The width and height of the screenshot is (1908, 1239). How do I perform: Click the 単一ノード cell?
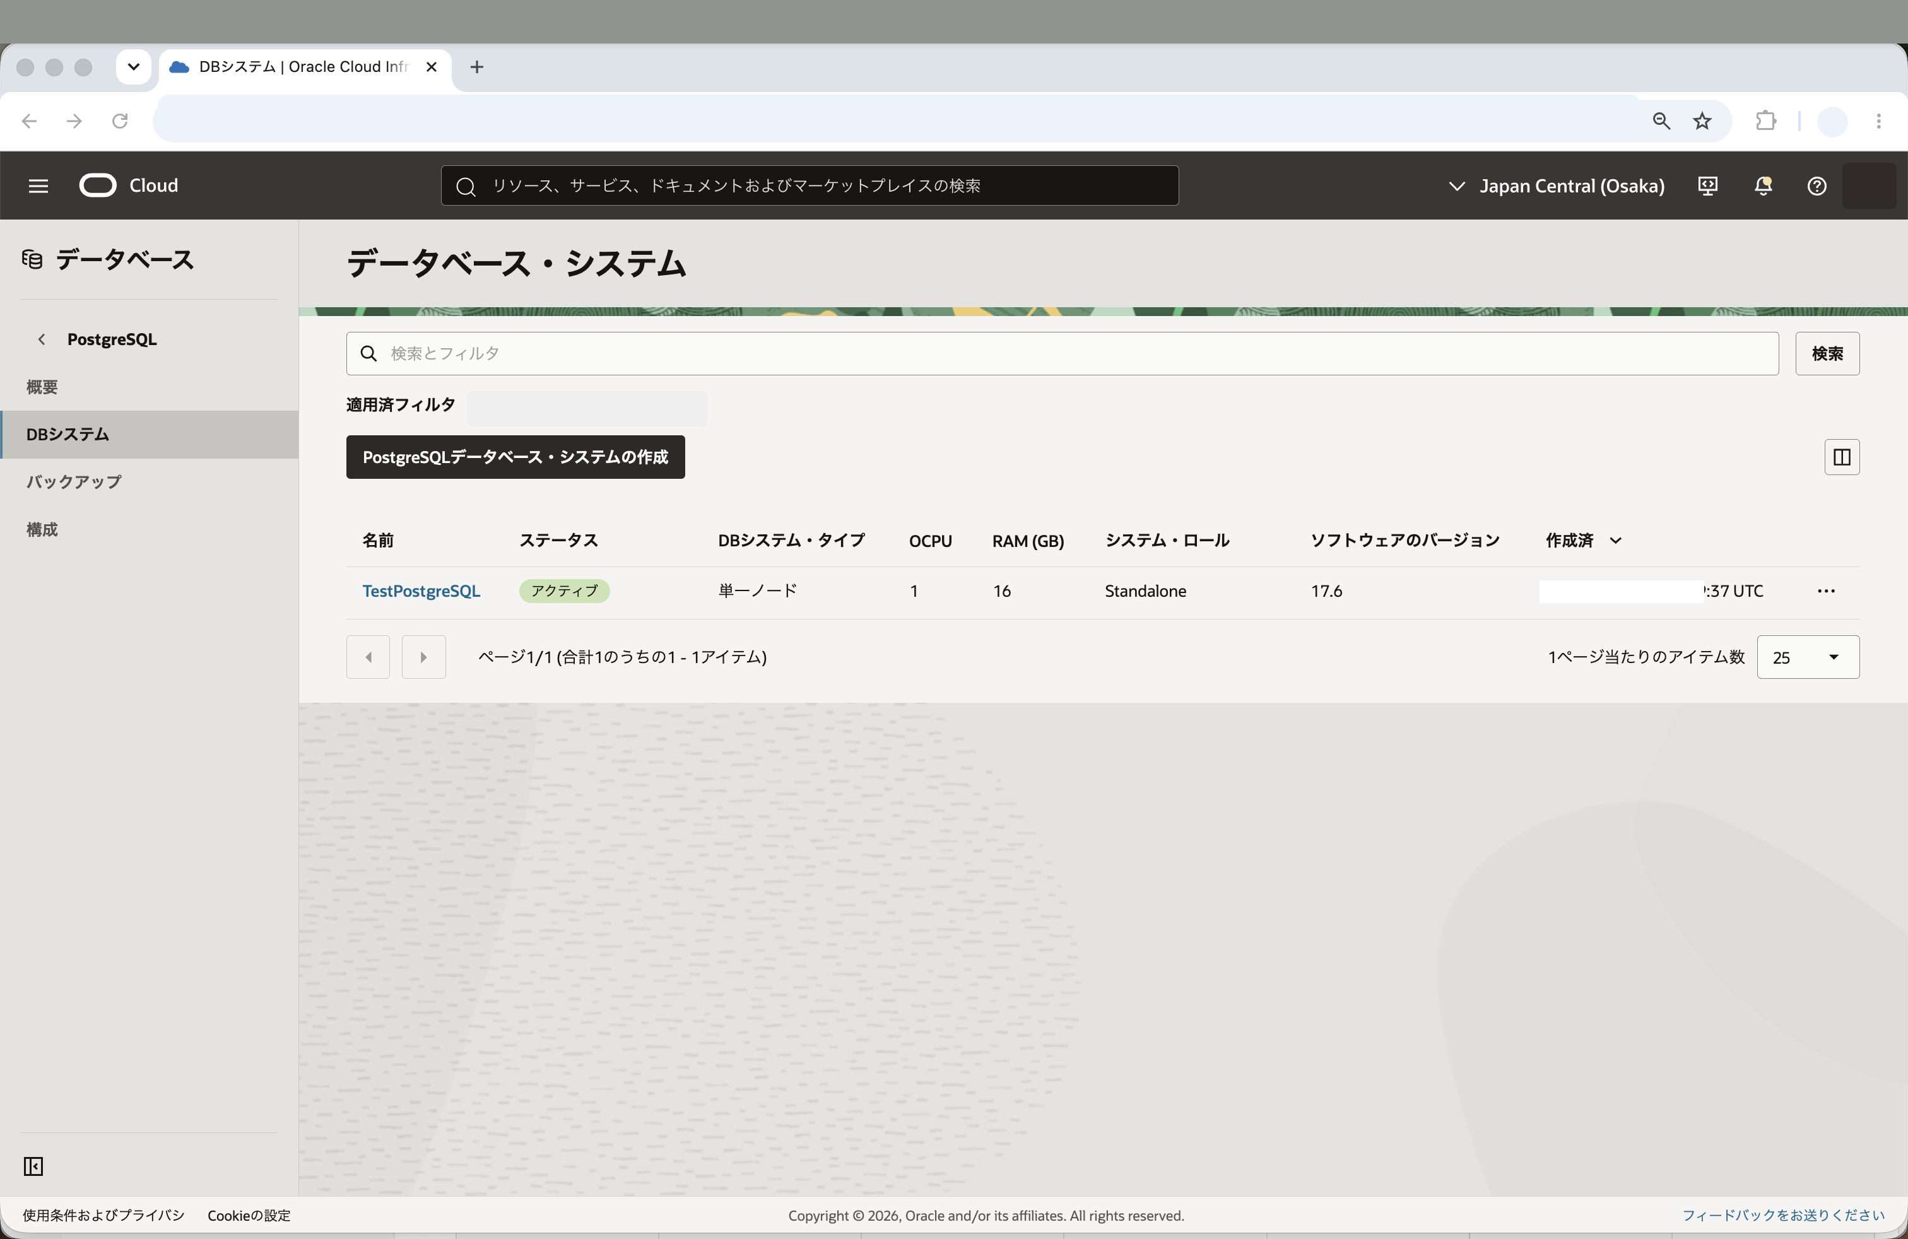point(758,592)
